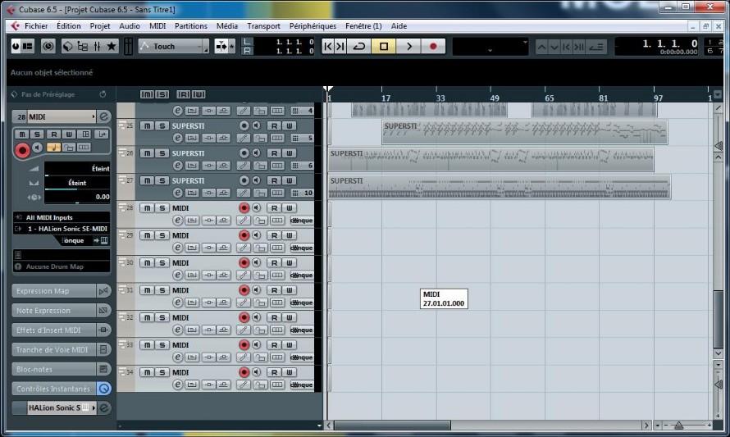Disable record enable on track 31 MIDI
The width and height of the screenshot is (730, 437).
(244, 290)
